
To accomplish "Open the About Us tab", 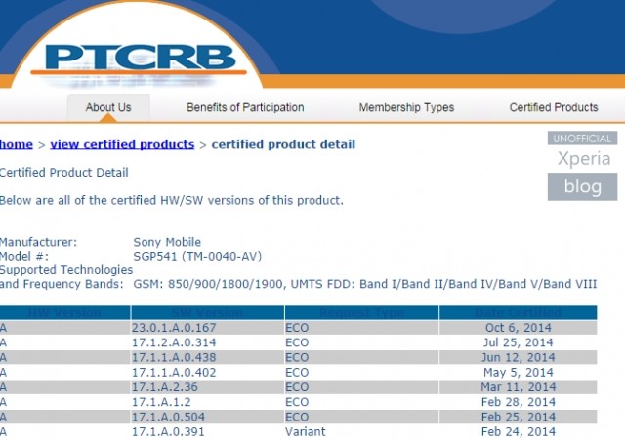I will [108, 107].
